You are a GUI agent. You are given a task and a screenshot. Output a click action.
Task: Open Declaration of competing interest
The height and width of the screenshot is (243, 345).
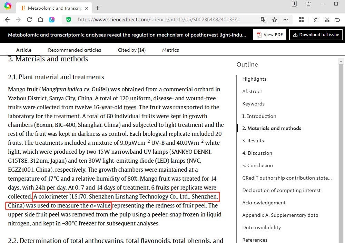(x=282, y=190)
